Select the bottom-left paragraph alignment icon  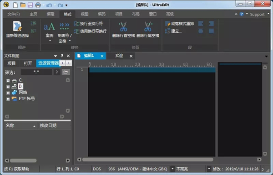[201, 31]
